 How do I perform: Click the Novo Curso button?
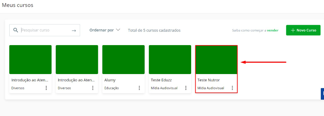[x=303, y=30]
